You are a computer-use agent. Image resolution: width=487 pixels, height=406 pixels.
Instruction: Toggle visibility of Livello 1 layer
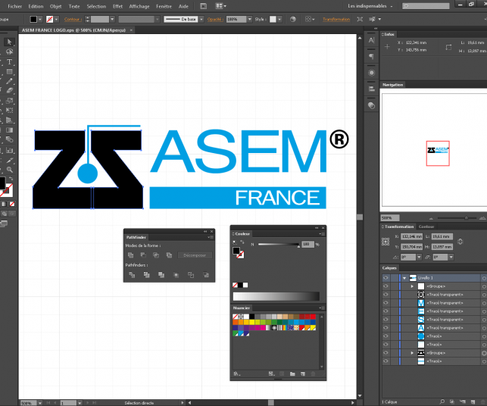click(x=386, y=278)
